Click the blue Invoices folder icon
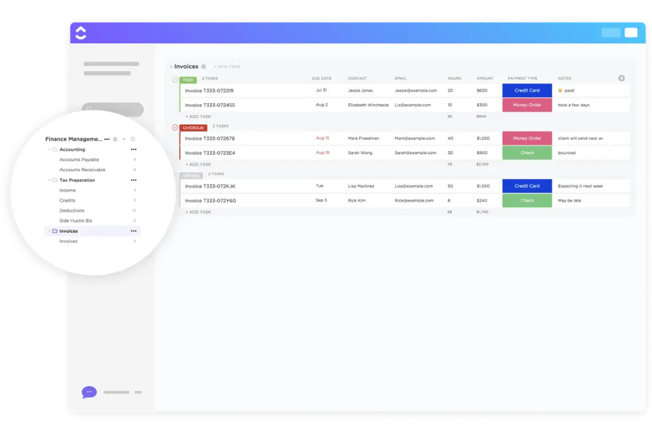 tap(54, 231)
